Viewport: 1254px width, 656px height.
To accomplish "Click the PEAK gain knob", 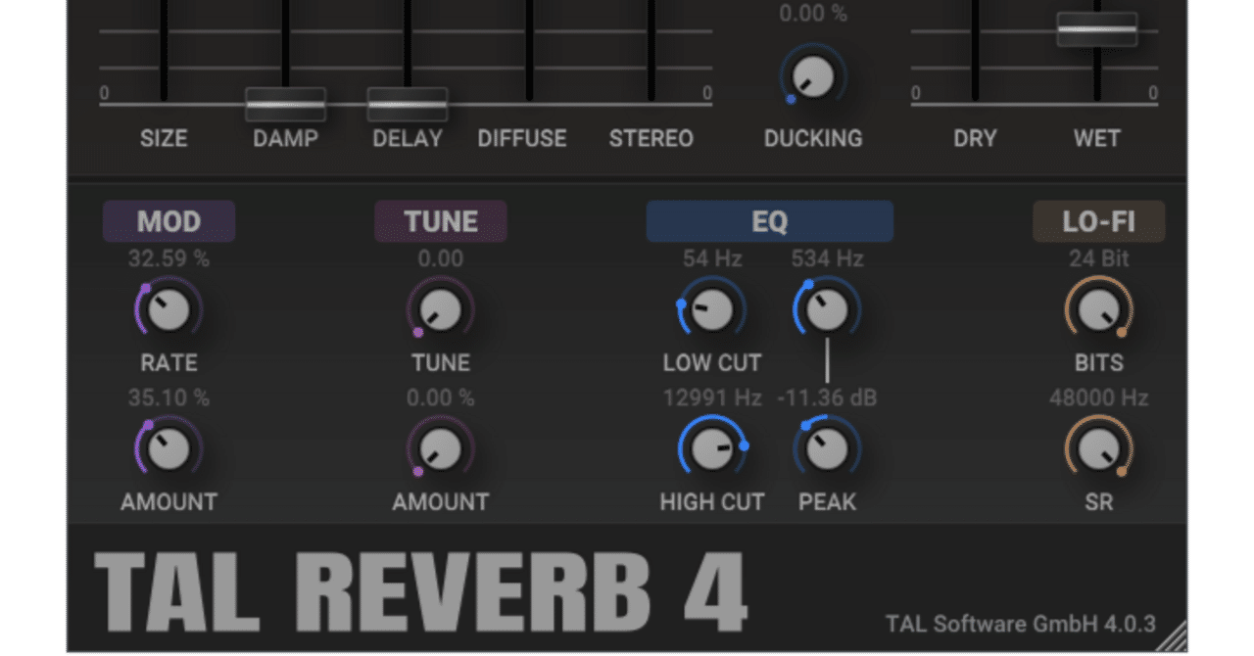I will [x=828, y=448].
